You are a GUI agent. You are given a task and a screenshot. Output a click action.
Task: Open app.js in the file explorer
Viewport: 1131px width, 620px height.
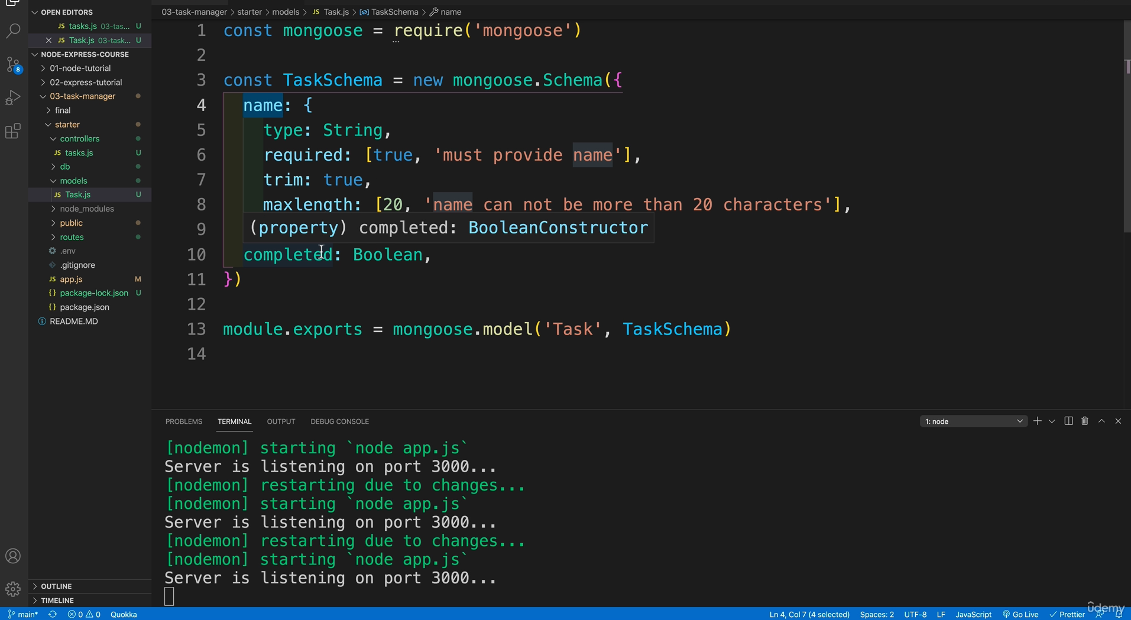point(71,279)
